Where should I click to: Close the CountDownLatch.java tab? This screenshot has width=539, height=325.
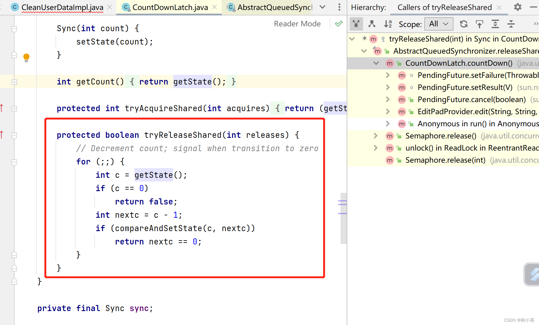tap(214, 7)
